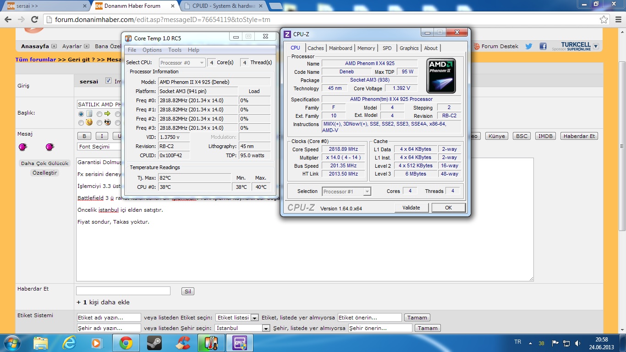Open Facebook icon in forum header
626x352 pixels.
click(543, 46)
